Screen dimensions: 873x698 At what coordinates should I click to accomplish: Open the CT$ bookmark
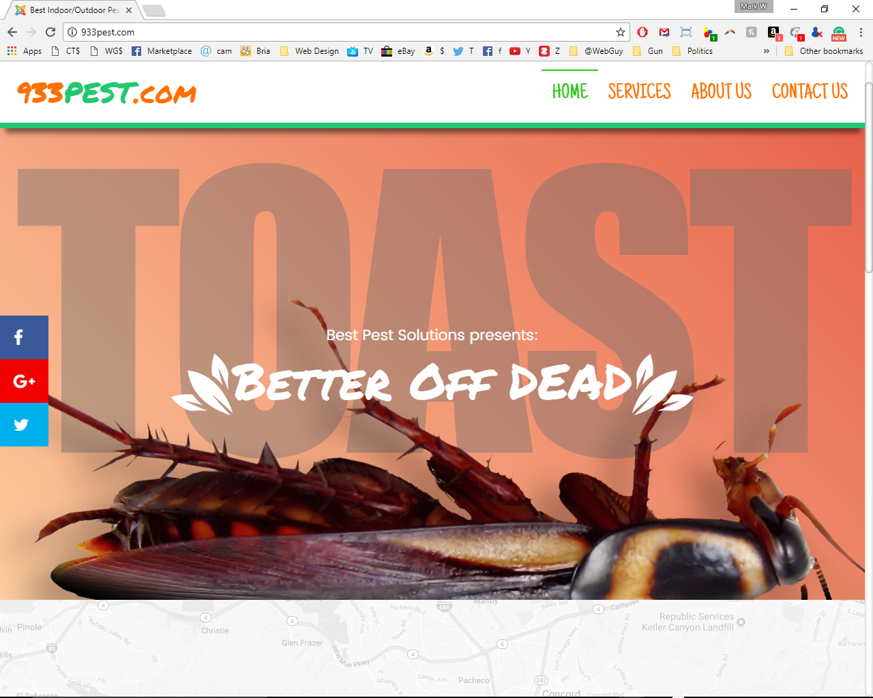pyautogui.click(x=65, y=51)
